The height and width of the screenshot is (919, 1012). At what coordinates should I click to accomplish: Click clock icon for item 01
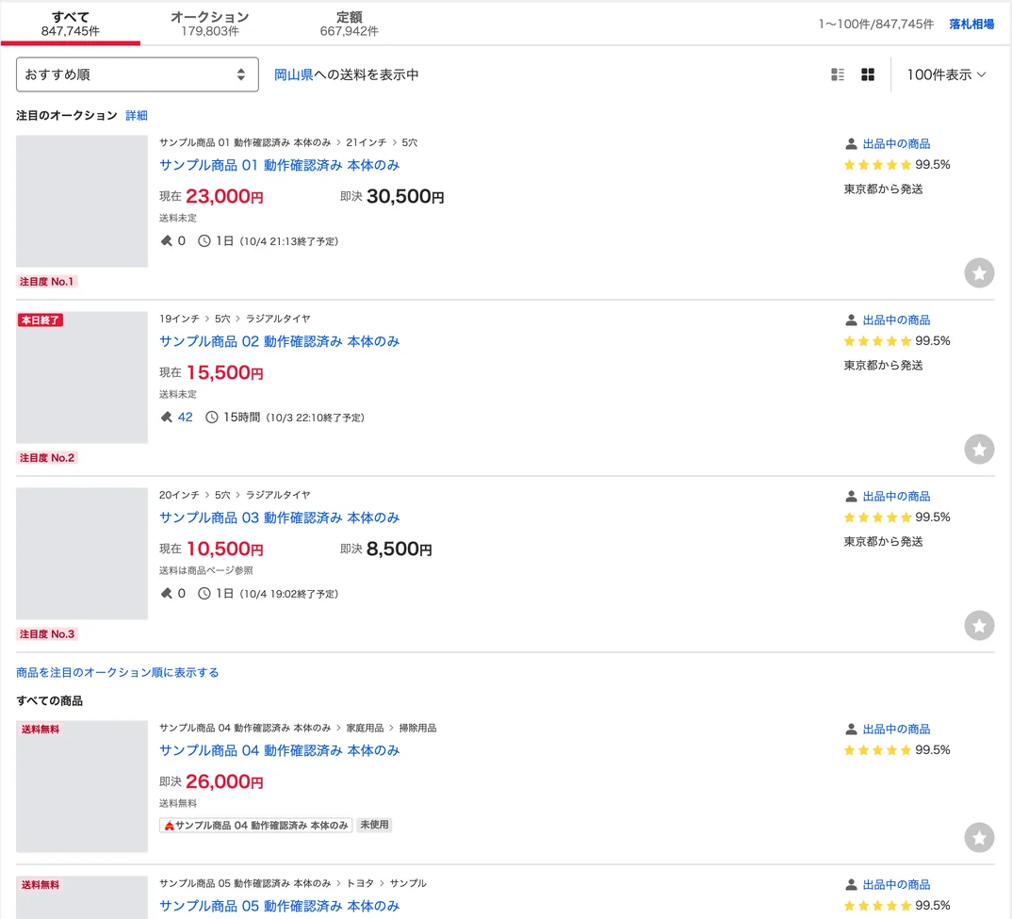coord(204,241)
